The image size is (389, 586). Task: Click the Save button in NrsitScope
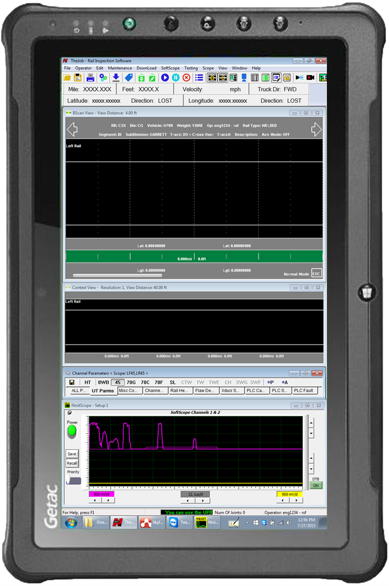(x=72, y=454)
